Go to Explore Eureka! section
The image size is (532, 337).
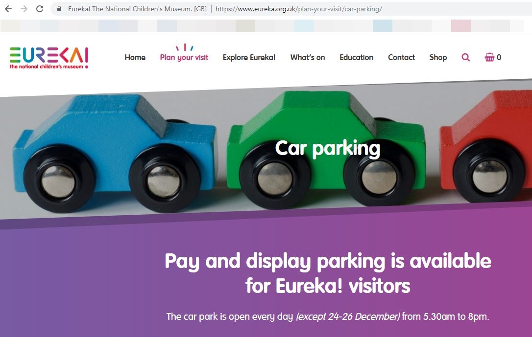coord(249,58)
